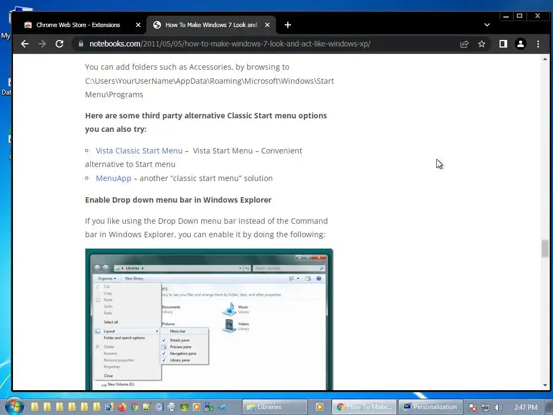Launch Firefox from the quick launch bar

click(x=122, y=407)
